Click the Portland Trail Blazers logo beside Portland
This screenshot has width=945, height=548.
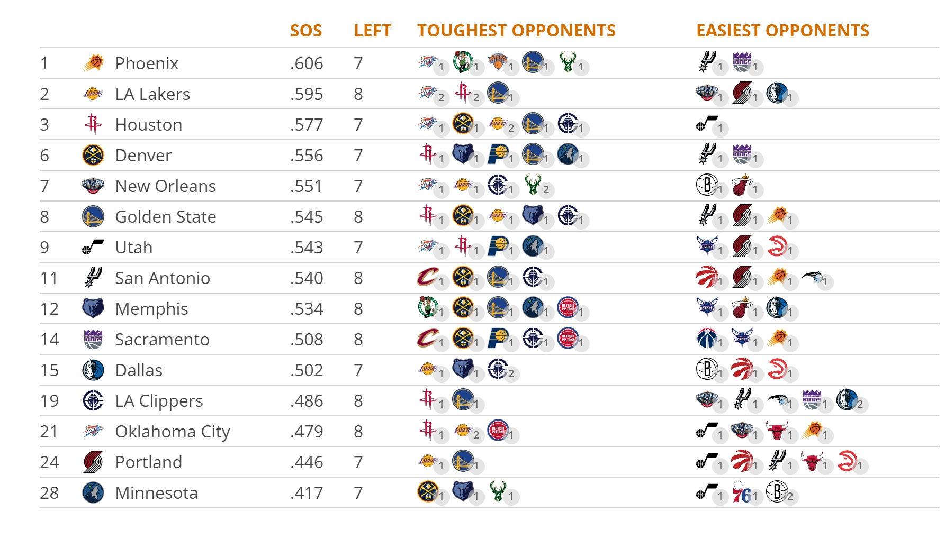(93, 462)
